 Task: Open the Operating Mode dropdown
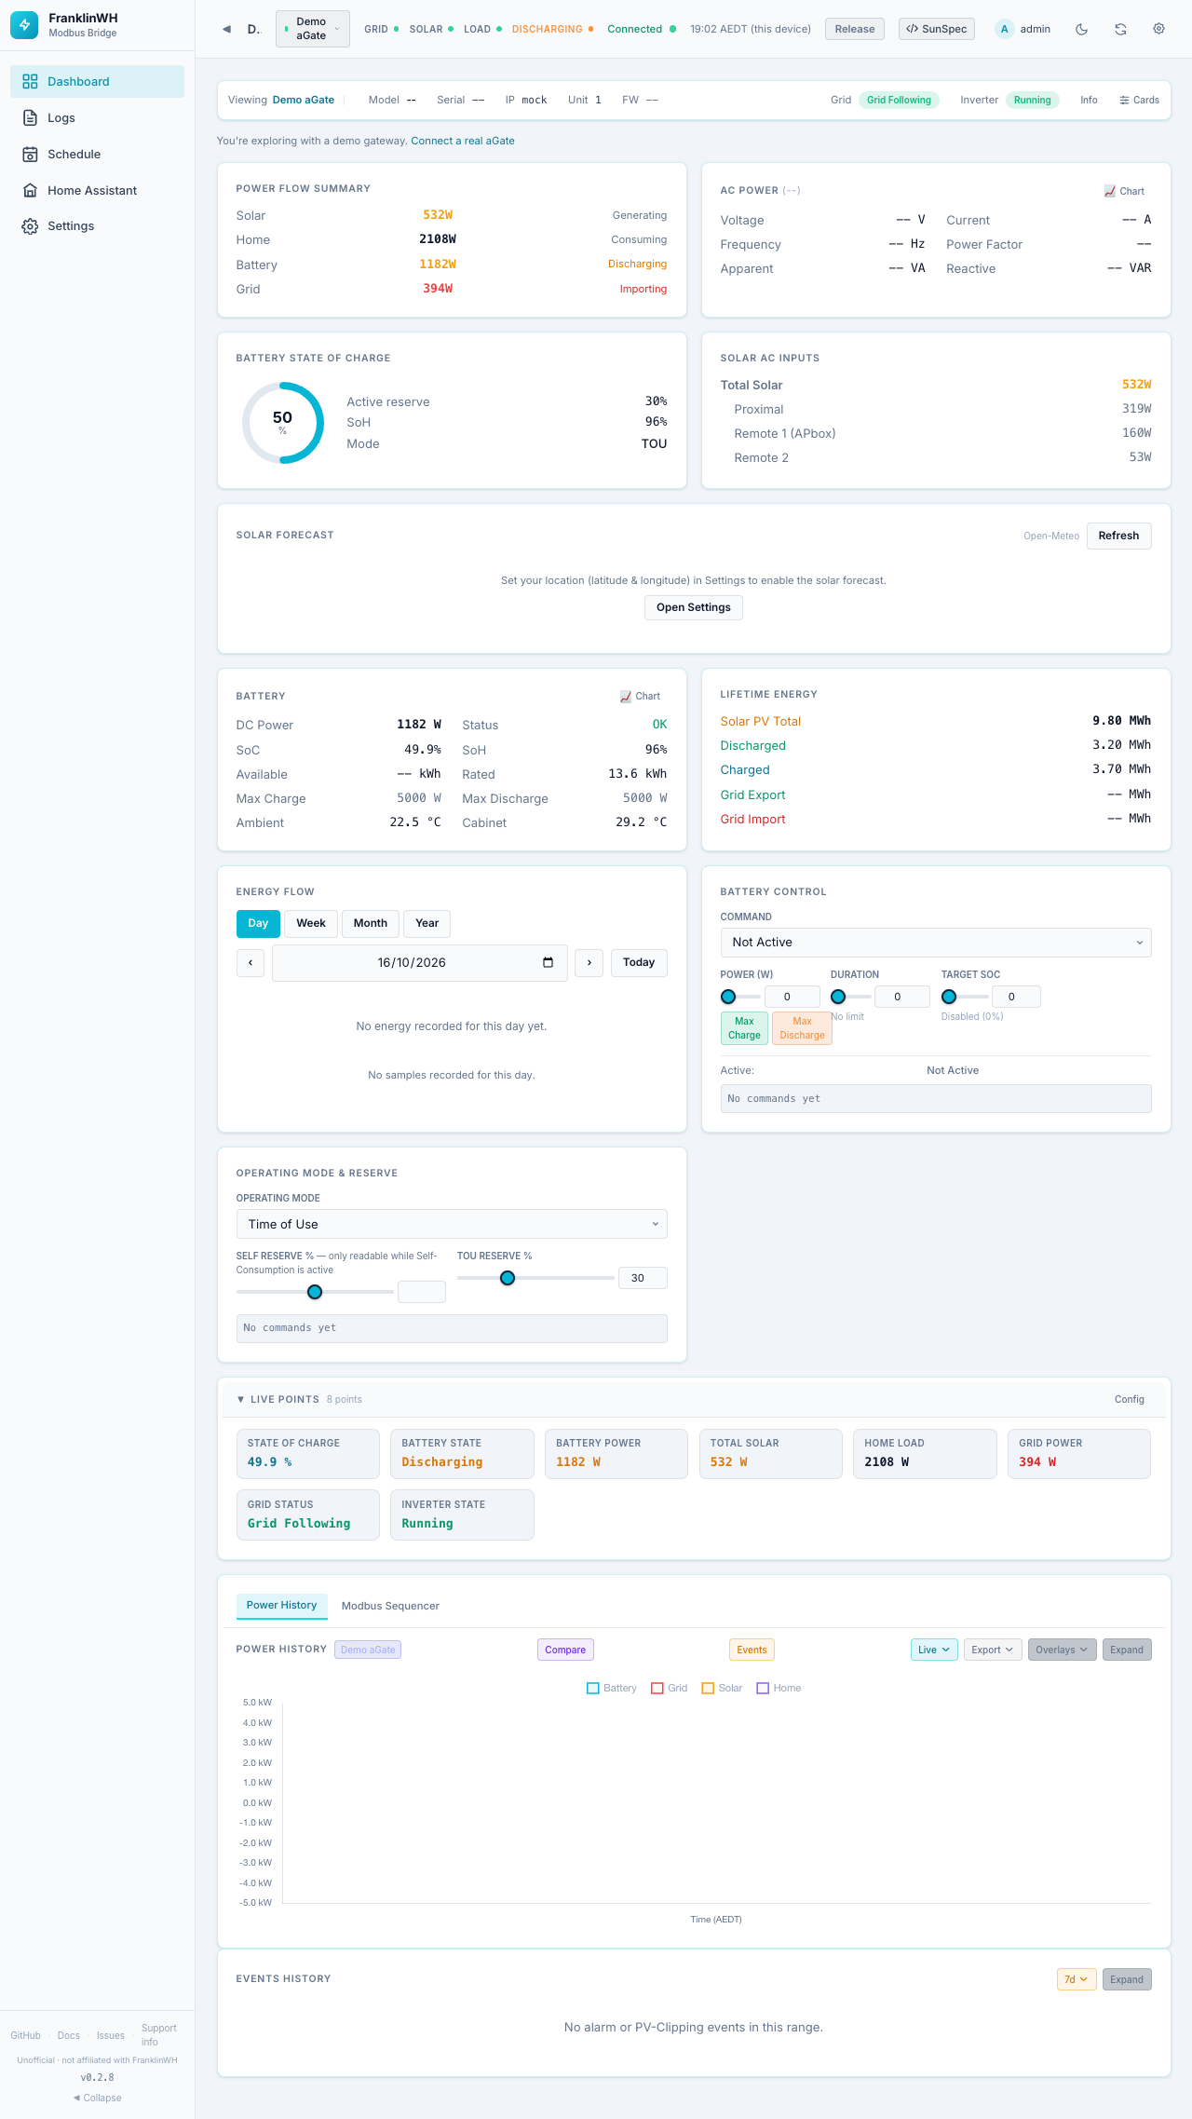(452, 1224)
